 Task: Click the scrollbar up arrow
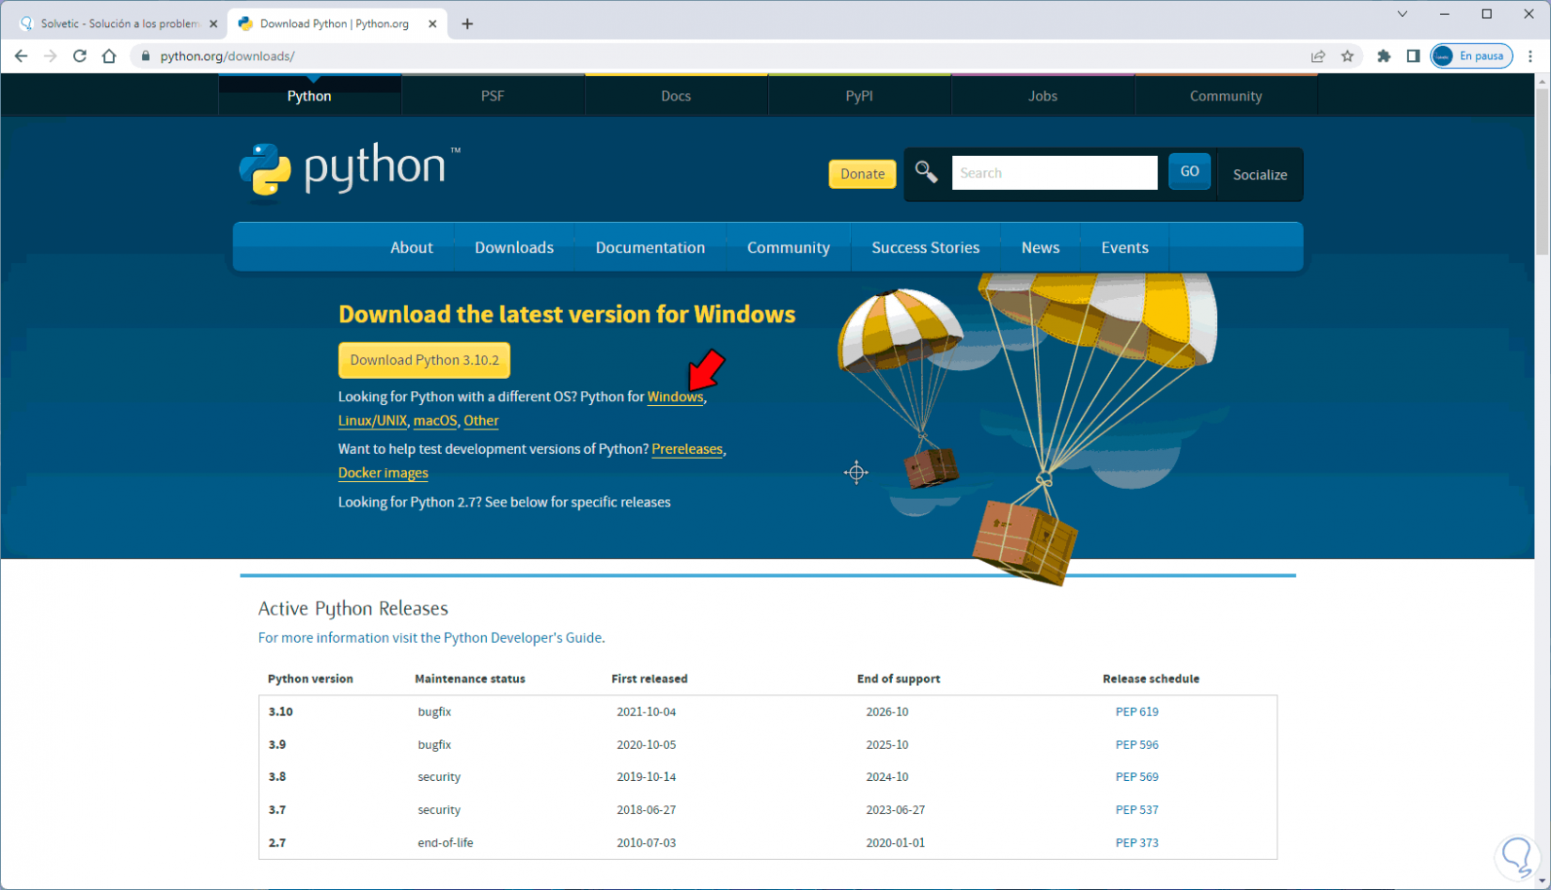pyautogui.click(x=1543, y=82)
